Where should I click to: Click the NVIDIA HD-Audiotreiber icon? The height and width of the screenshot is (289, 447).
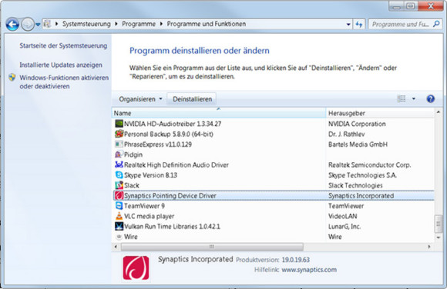pos(119,124)
